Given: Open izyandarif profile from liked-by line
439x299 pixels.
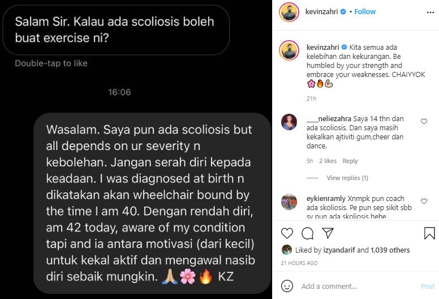Looking at the screenshot, I should point(339,250).
